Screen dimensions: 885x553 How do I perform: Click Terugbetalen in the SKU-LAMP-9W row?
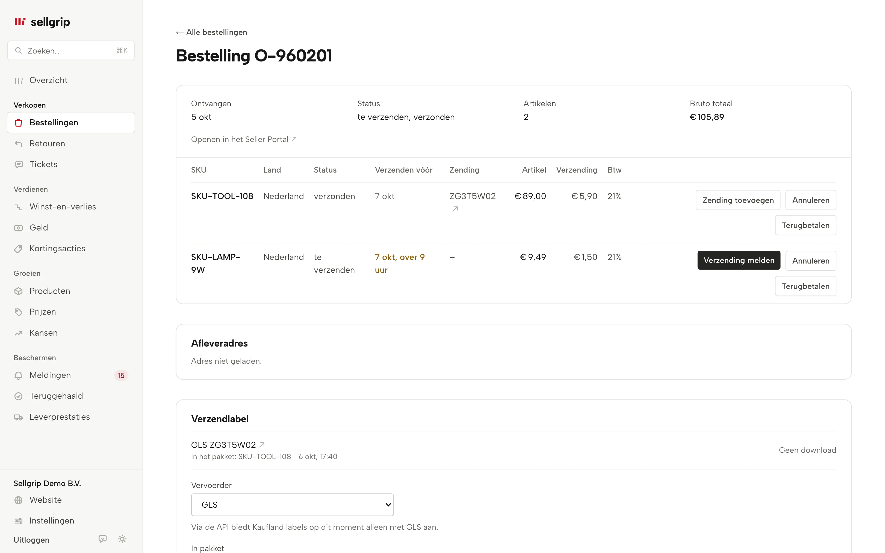pos(805,286)
